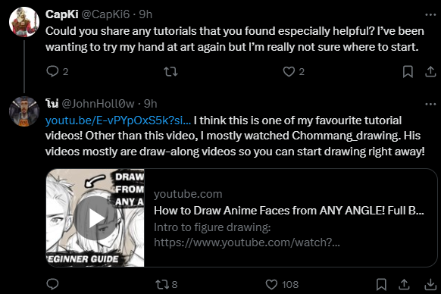Like CapKi's tweet
Viewport: 441px width, 294px height.
point(289,71)
